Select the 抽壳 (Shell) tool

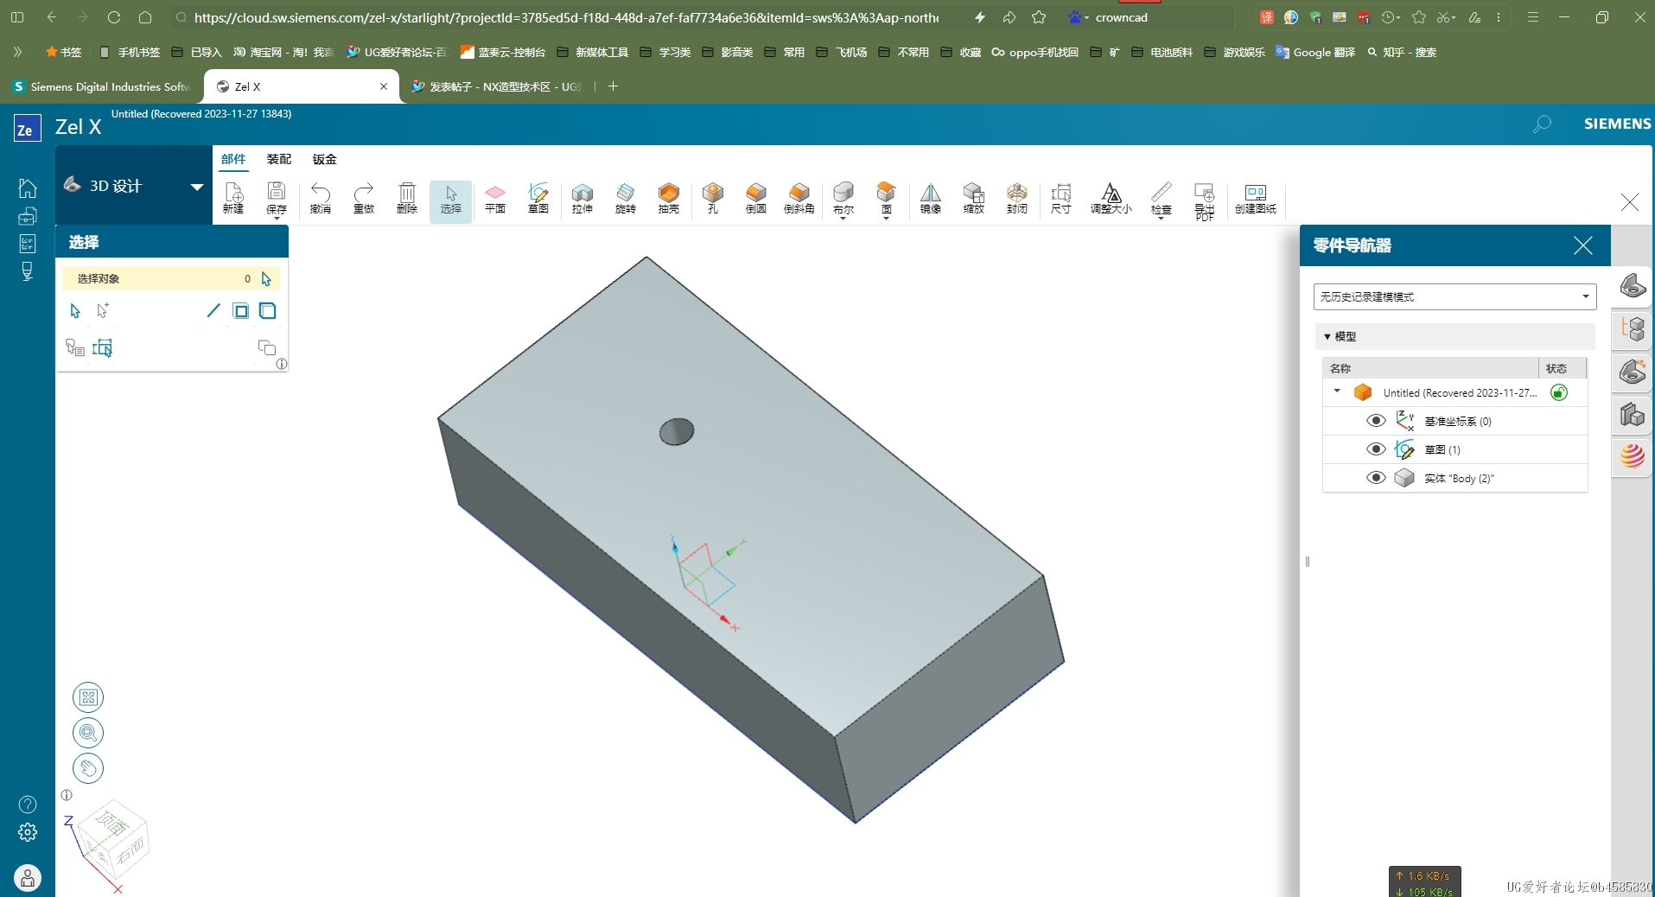point(669,198)
